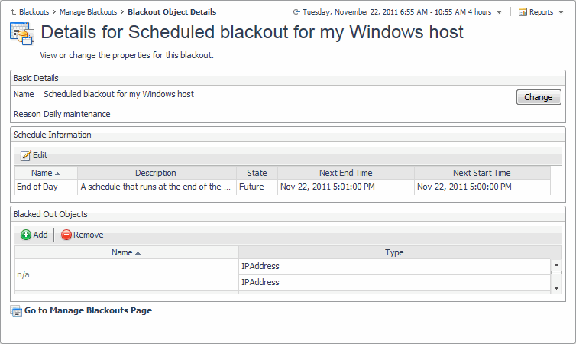Click the red Remove object icon
This screenshot has width=576, height=344.
[66, 235]
